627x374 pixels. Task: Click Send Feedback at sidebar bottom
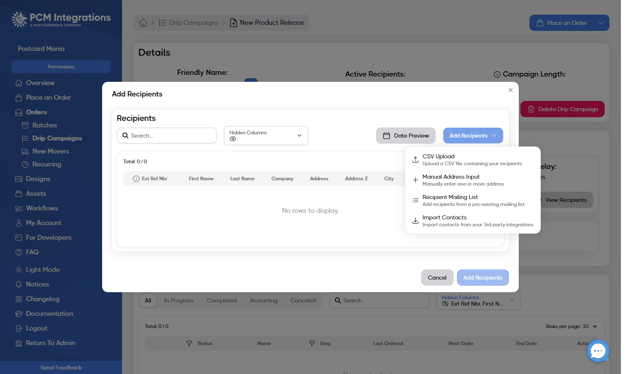pos(61,367)
